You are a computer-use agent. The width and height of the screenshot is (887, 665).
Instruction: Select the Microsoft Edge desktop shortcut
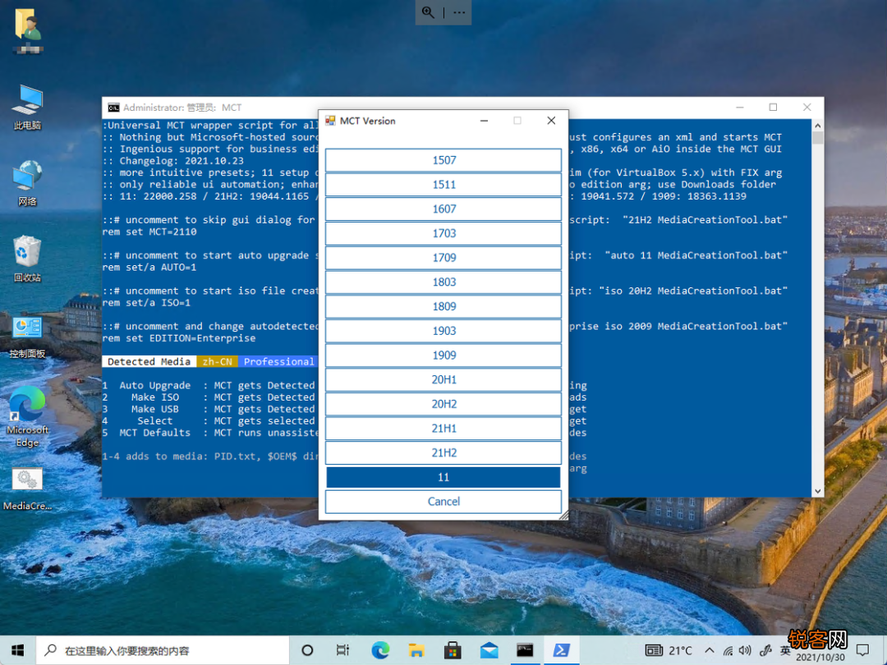pos(27,416)
